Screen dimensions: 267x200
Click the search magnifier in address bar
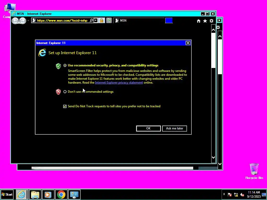(x=92, y=21)
